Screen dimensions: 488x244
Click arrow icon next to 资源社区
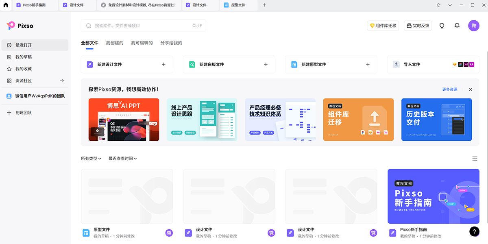[62, 81]
